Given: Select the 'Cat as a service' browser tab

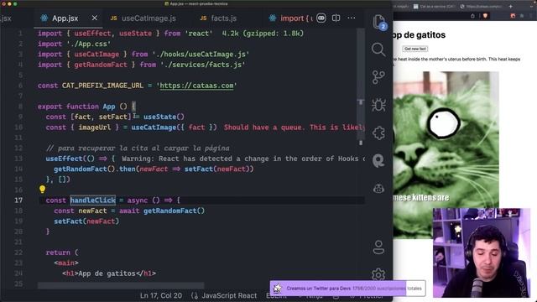Looking at the screenshot, I should tap(435, 6).
